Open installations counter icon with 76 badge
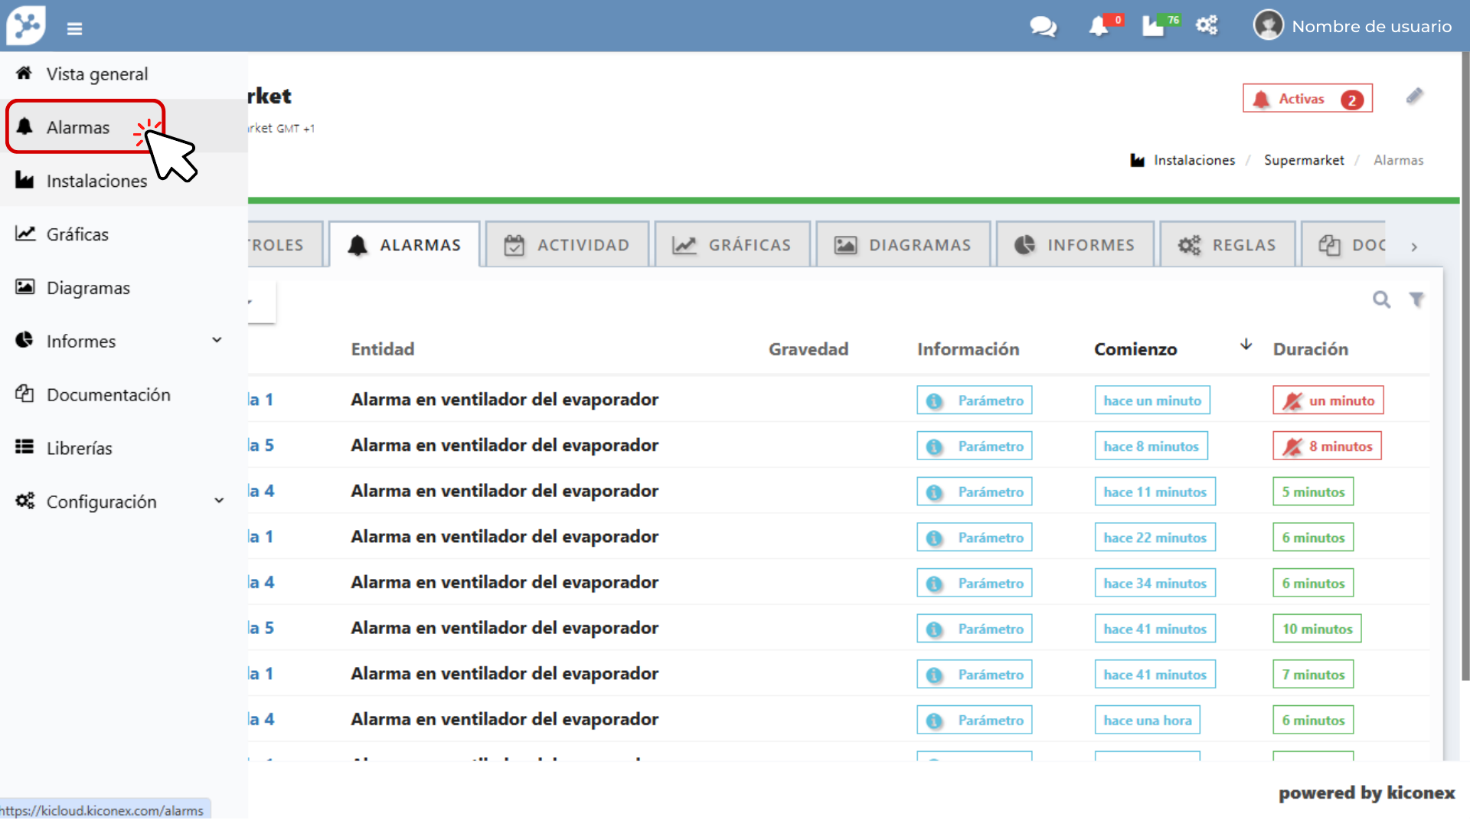1470x827 pixels. pyautogui.click(x=1154, y=27)
